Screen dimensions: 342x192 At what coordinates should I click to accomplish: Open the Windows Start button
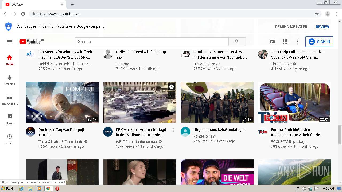click(x=7, y=189)
